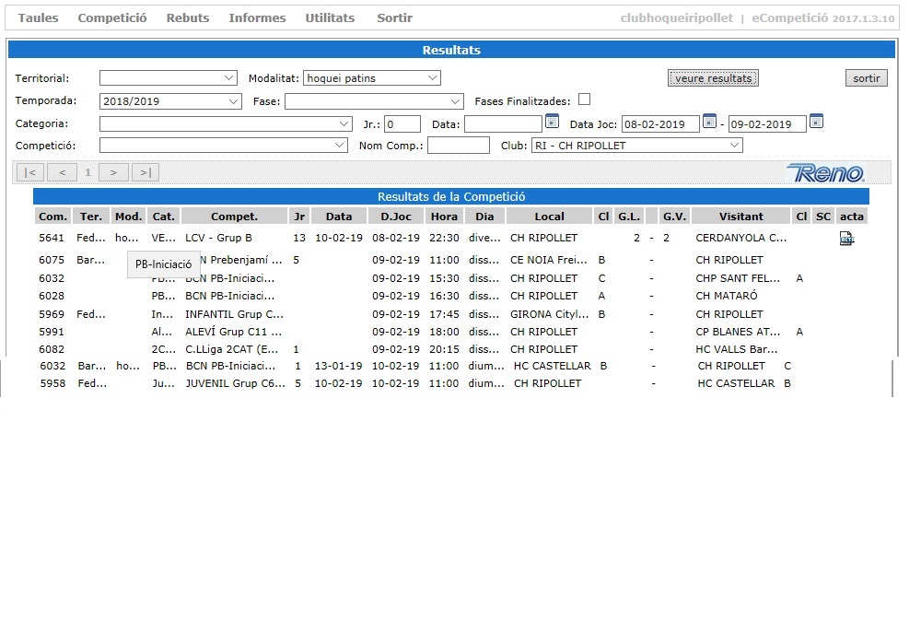Click Sortir in the menu bar
This screenshot has height=621, width=921.
(395, 18)
